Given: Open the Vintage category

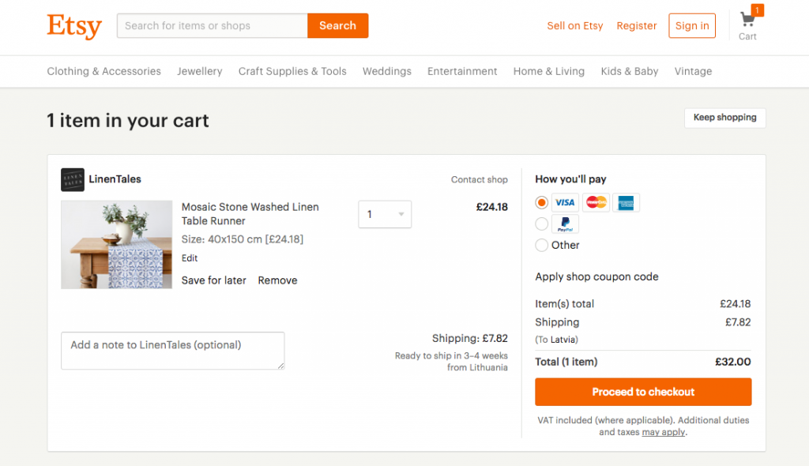Looking at the screenshot, I should pos(693,71).
